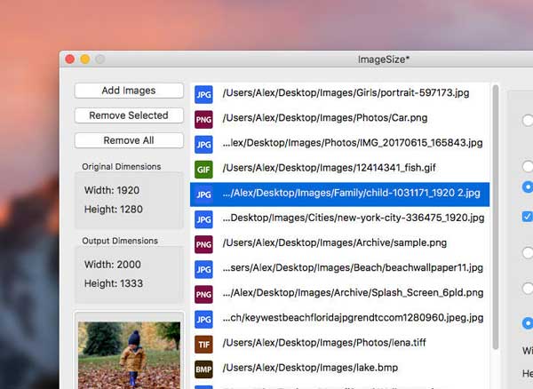Select keywestbeachfloridajpgrendtccom1280960.jpeg.jpg row
This screenshot has width=533, height=389.
pos(340,320)
